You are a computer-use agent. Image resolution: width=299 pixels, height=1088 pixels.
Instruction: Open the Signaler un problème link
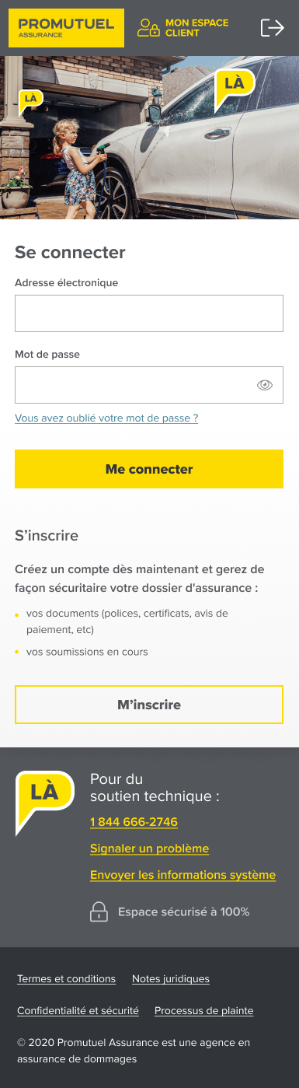click(x=149, y=848)
